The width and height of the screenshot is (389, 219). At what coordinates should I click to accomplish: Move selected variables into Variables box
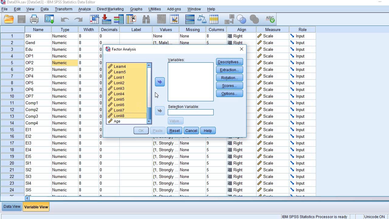pyautogui.click(x=160, y=82)
